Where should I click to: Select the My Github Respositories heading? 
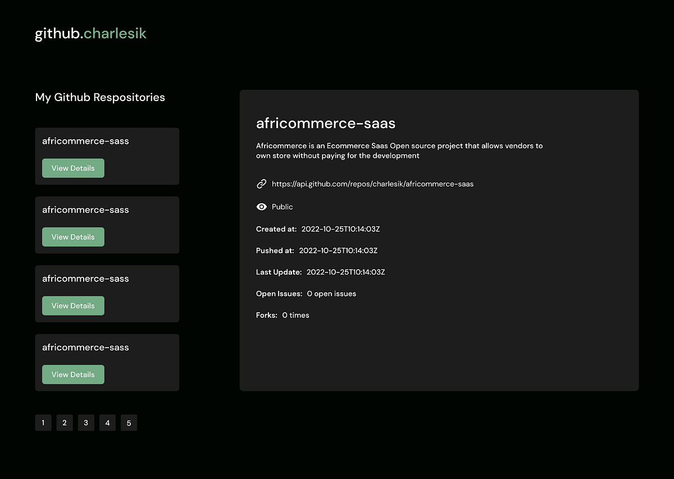click(100, 97)
